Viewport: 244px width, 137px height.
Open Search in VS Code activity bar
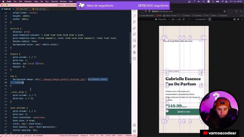click(135, 16)
